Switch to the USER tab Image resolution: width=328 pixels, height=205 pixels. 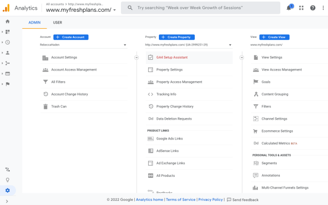(x=57, y=22)
